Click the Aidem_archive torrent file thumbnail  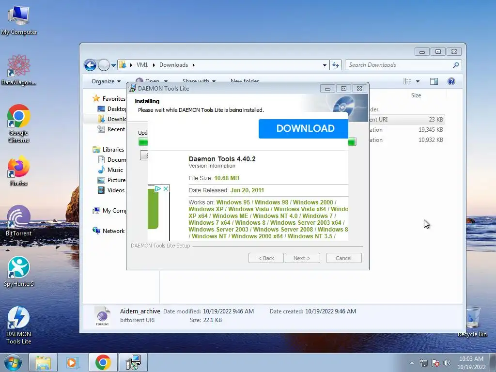pos(102,316)
